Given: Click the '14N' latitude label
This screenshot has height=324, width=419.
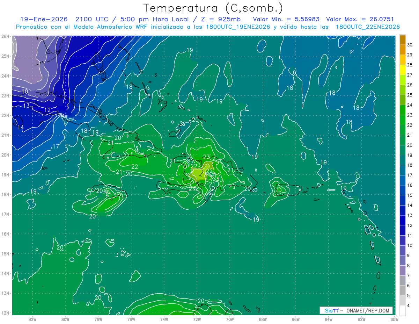Looking at the screenshot, I should pyautogui.click(x=5, y=273).
